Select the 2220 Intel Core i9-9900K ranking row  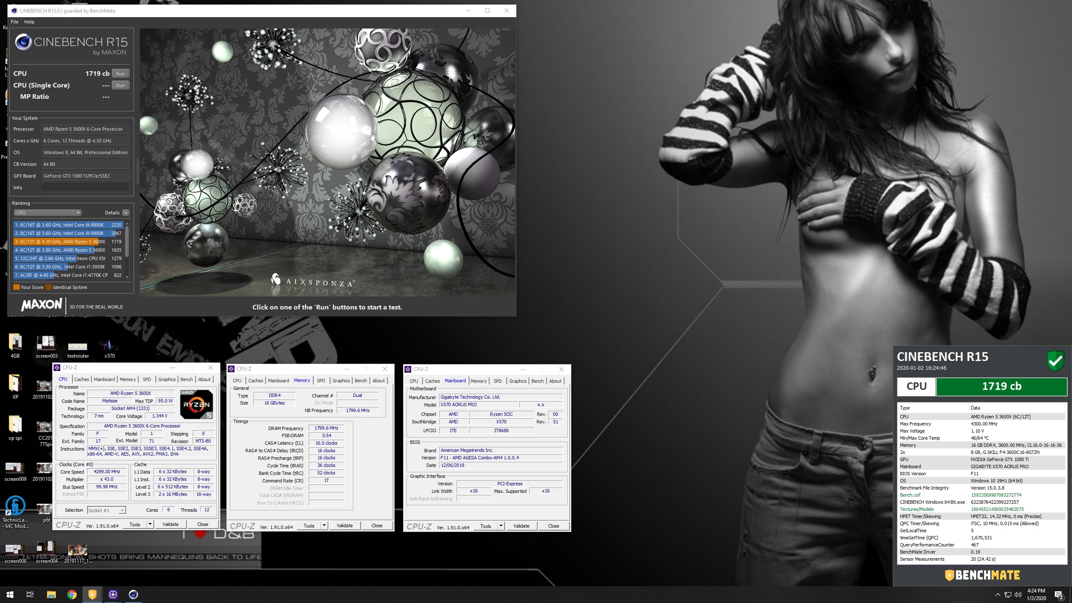[68, 225]
